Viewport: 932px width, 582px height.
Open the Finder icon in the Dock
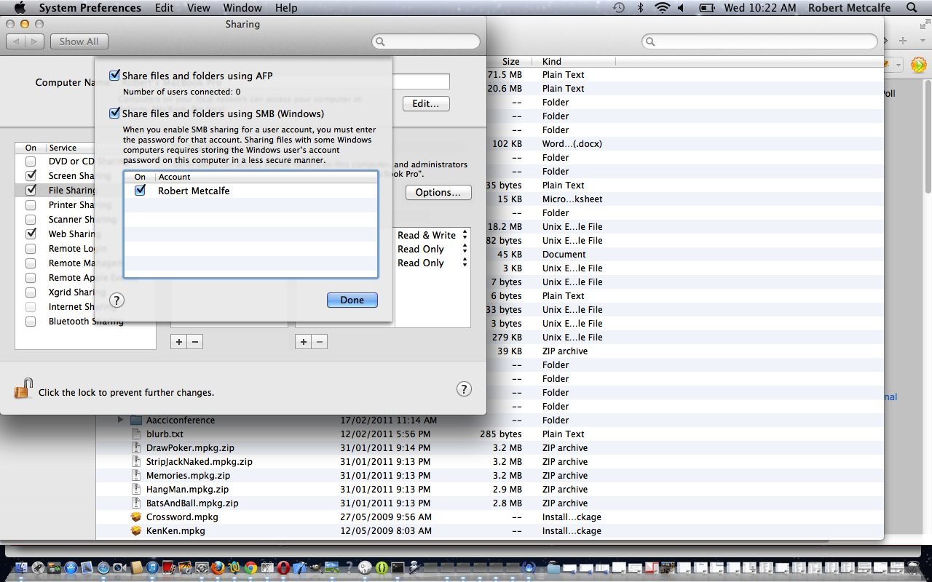[x=21, y=567]
